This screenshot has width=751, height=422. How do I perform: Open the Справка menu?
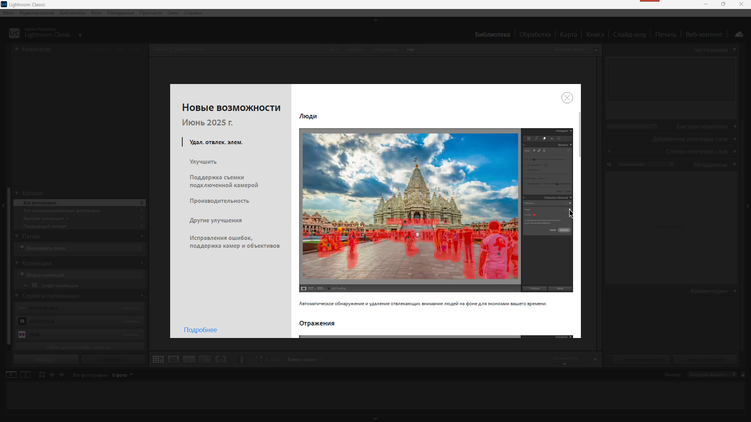coord(193,13)
